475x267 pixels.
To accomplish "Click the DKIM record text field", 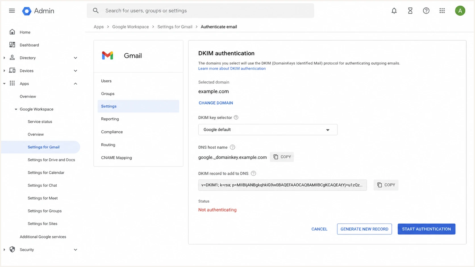I will pyautogui.click(x=282, y=185).
